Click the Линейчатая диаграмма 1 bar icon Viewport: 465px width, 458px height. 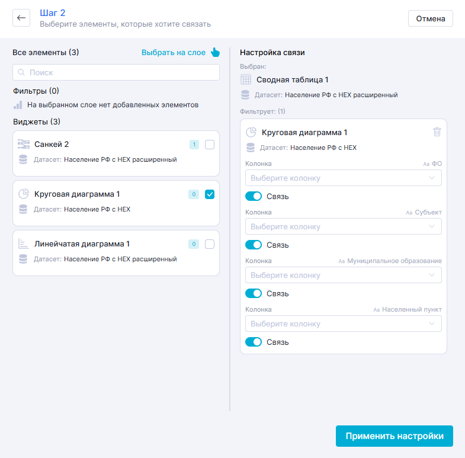pos(24,244)
